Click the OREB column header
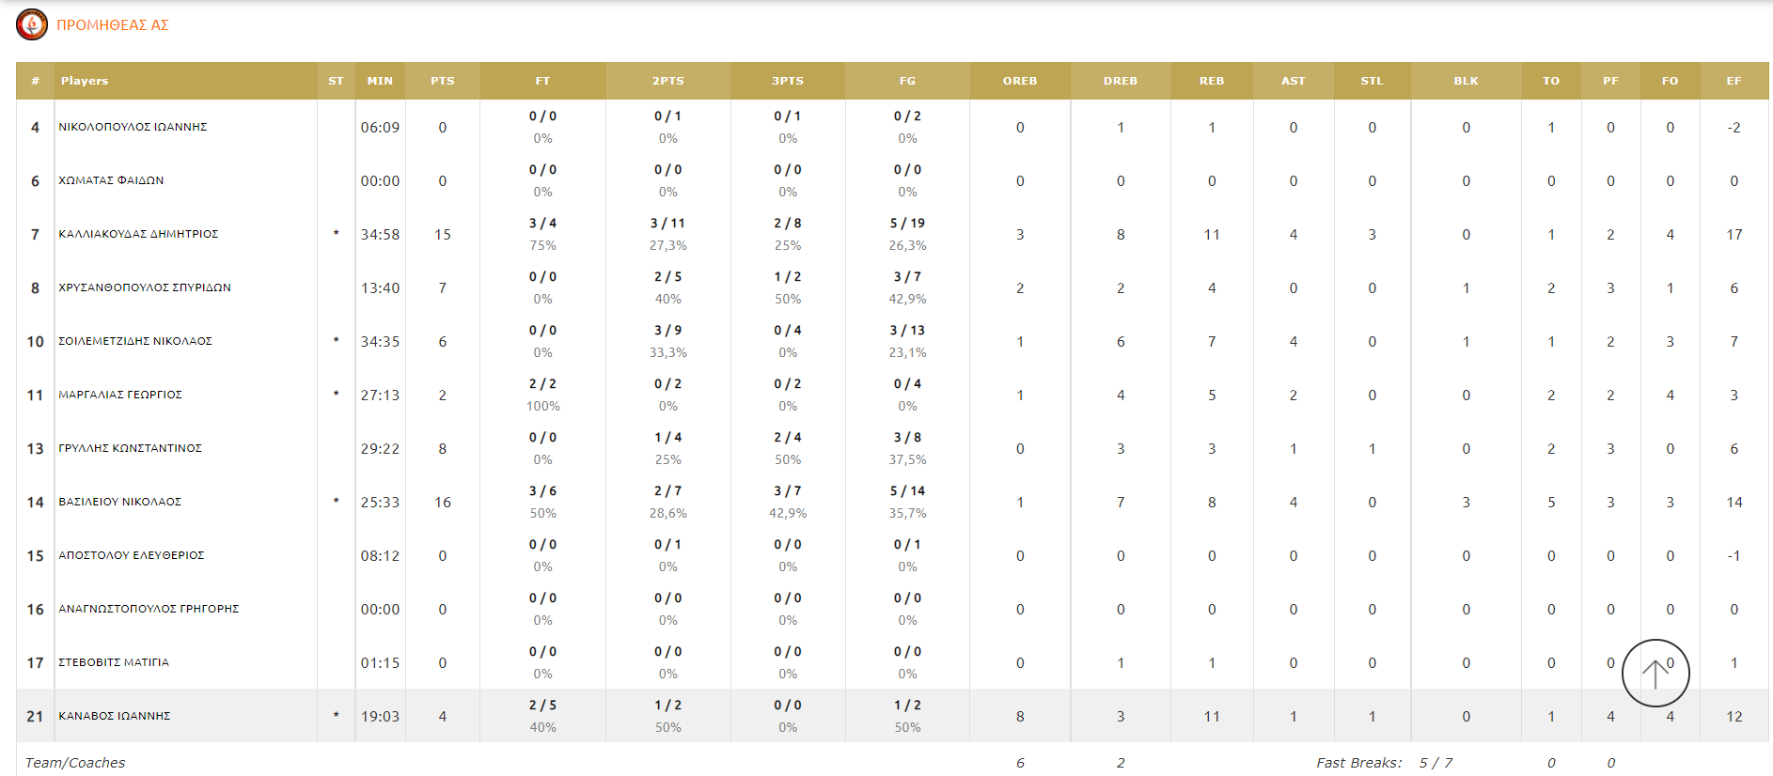This screenshot has height=776, width=1773. click(1020, 81)
